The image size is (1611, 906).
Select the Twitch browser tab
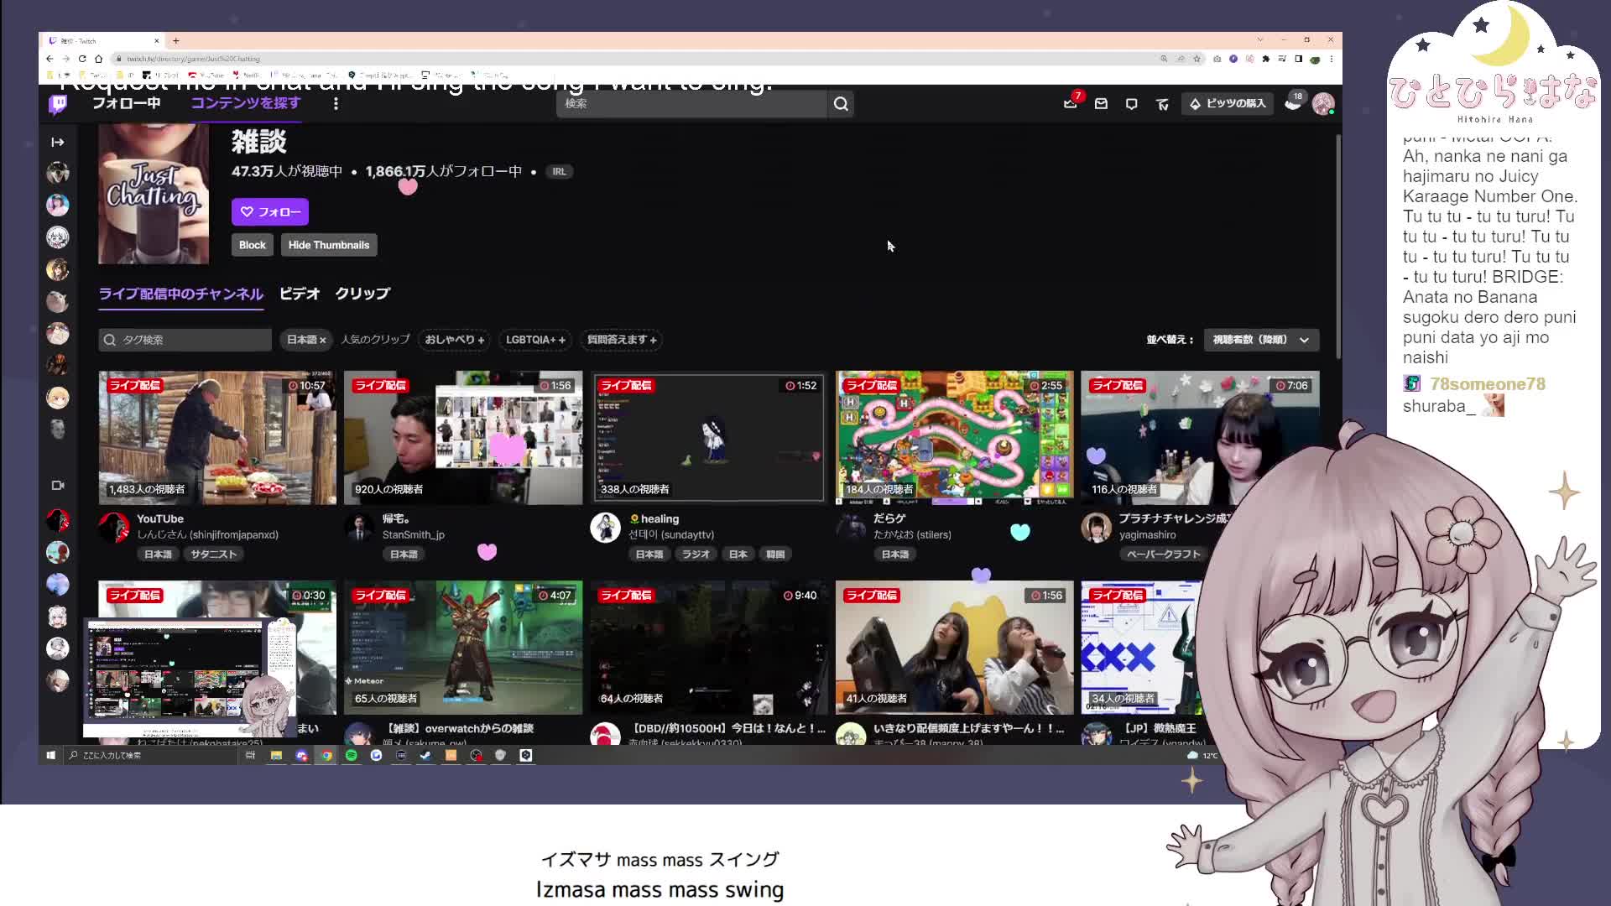tap(102, 40)
